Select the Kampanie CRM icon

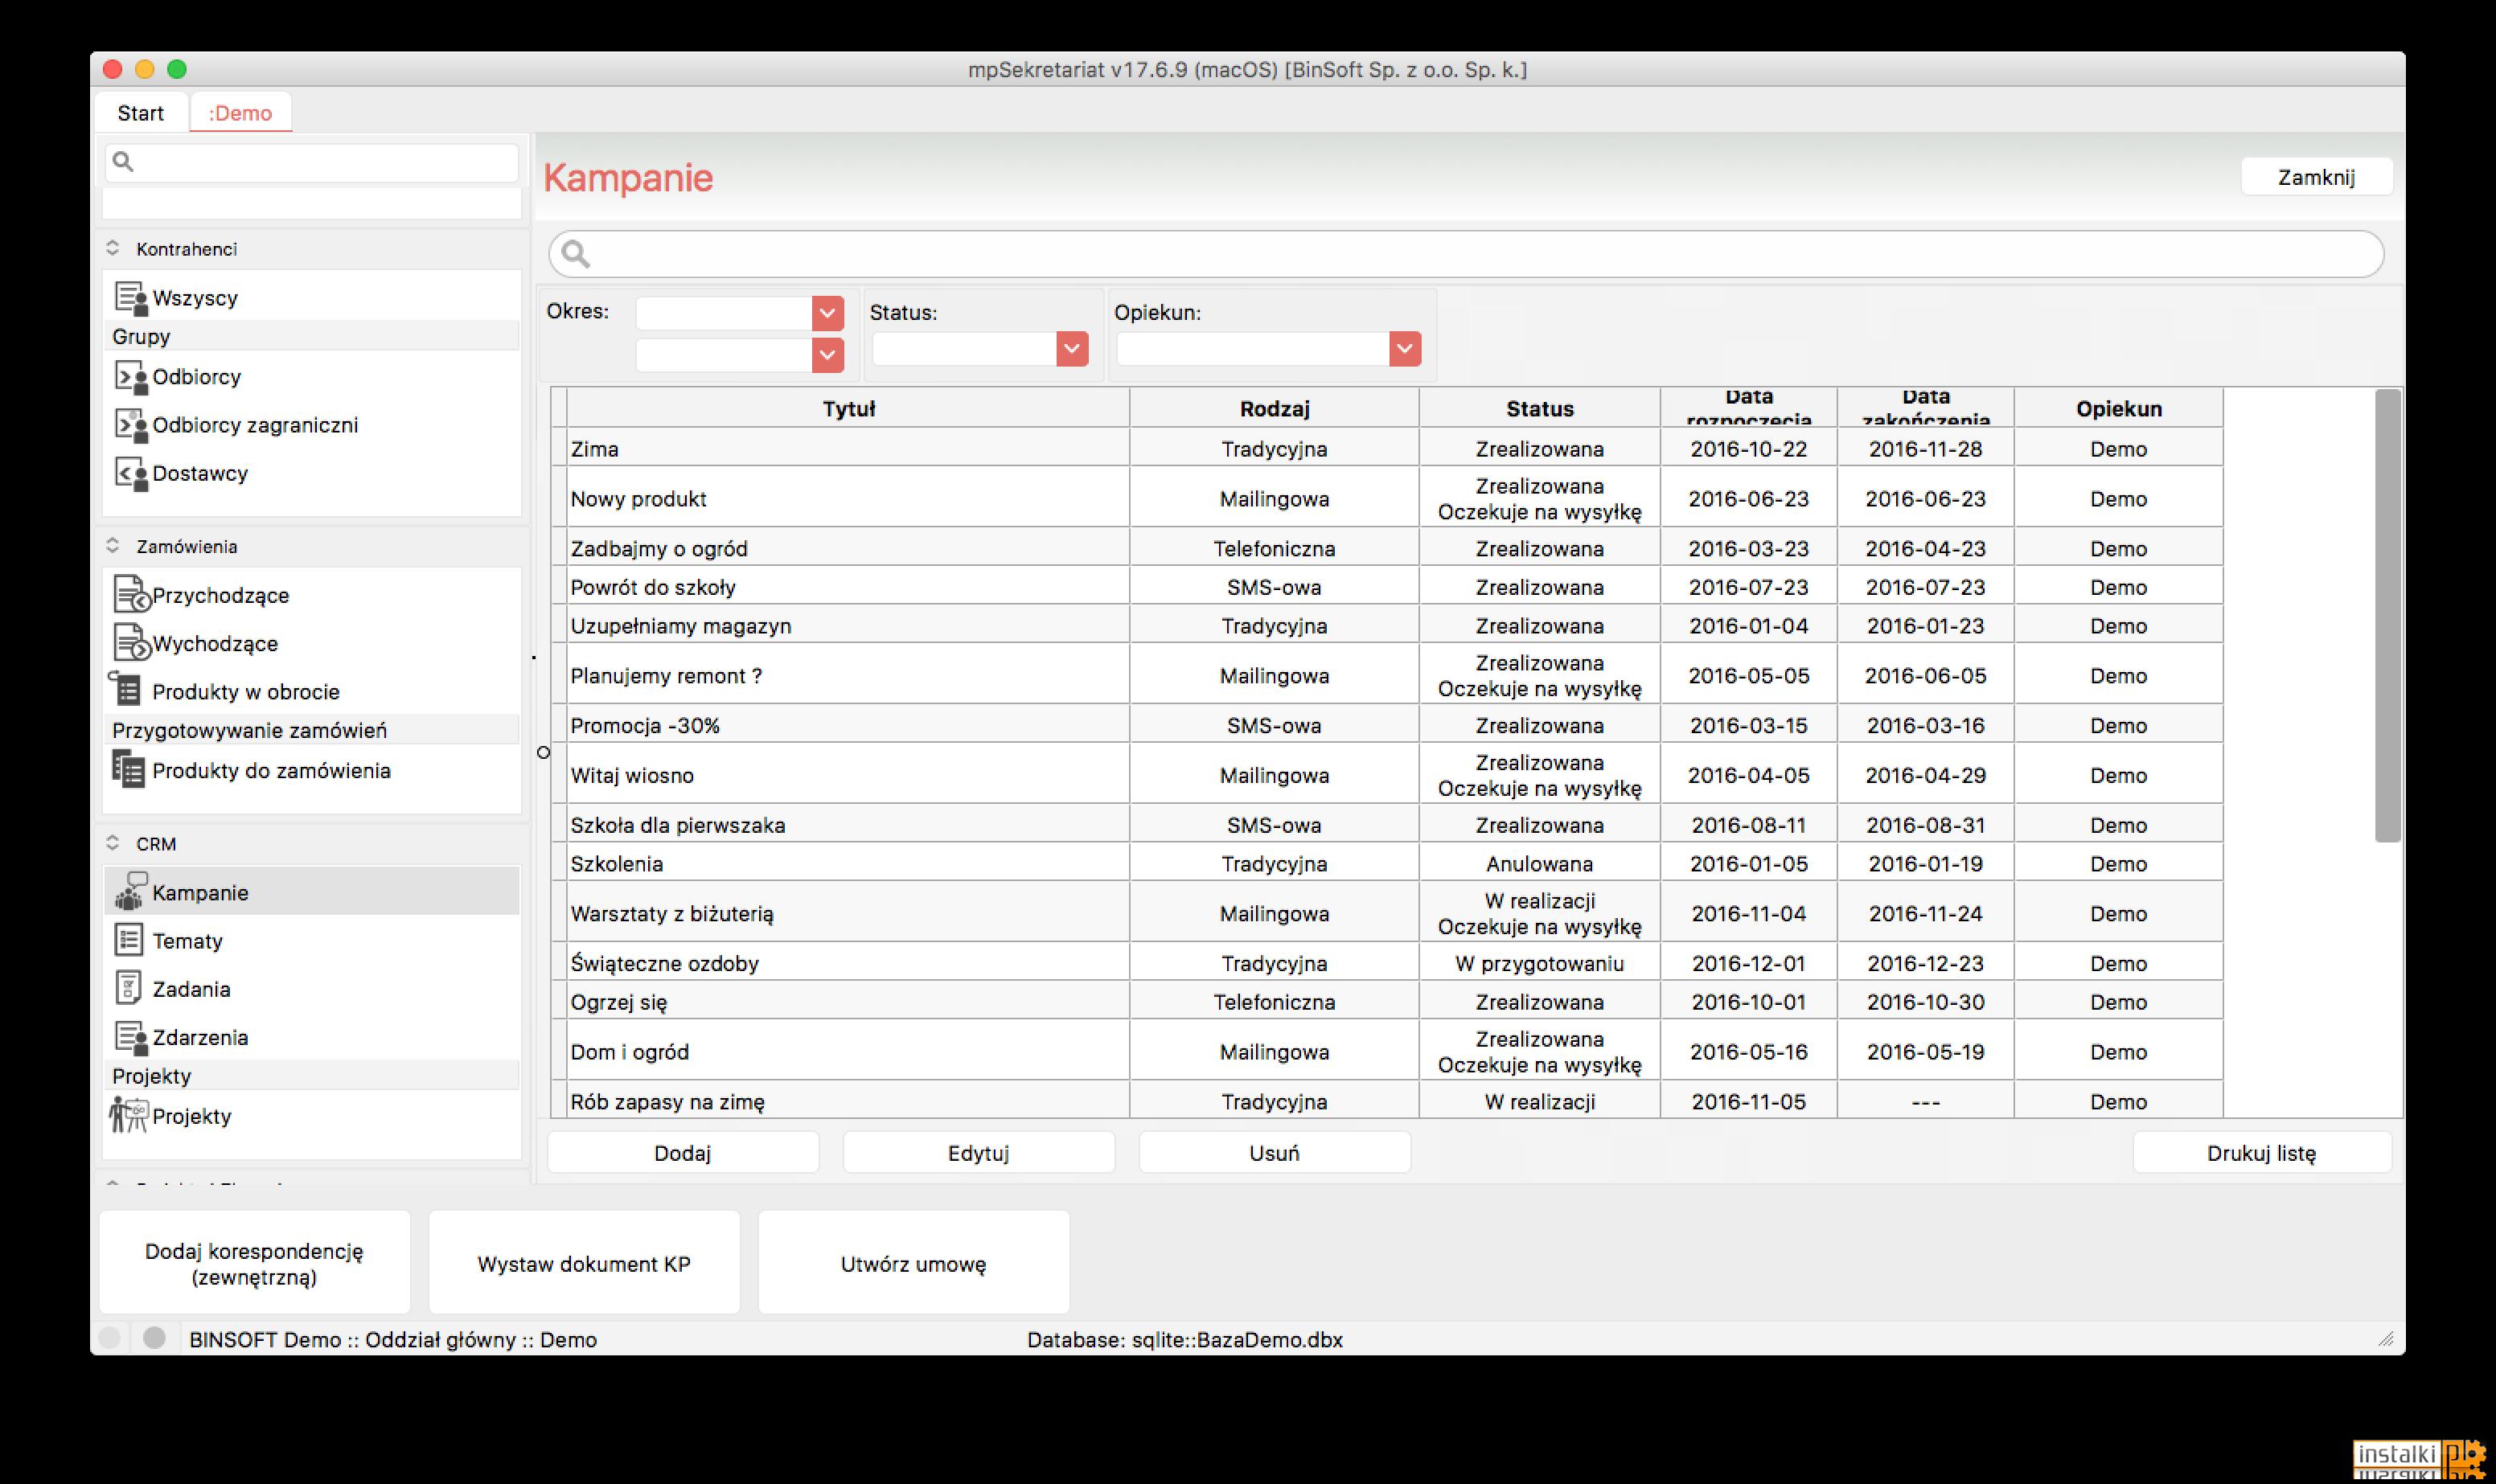coord(130,891)
